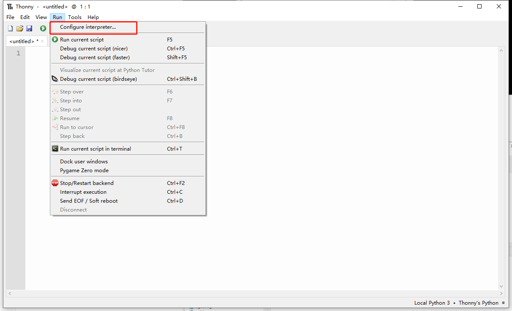
Task: Open the Tools menu
Action: pyautogui.click(x=75, y=17)
